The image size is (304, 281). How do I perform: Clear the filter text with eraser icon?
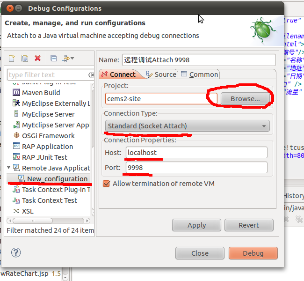(x=91, y=75)
